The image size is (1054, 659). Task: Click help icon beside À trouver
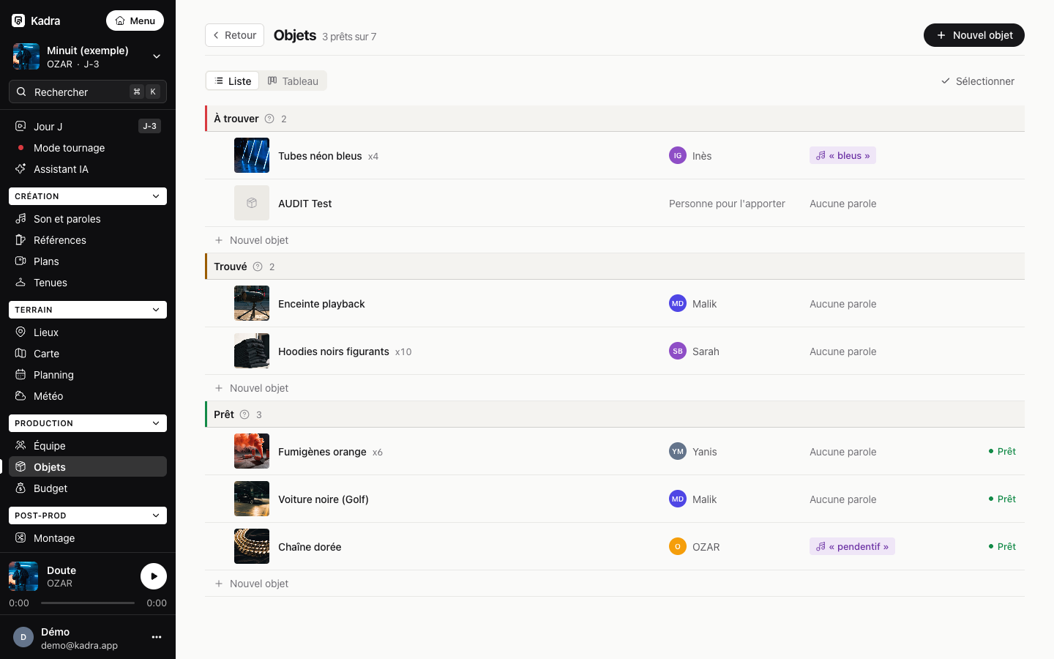click(x=269, y=119)
